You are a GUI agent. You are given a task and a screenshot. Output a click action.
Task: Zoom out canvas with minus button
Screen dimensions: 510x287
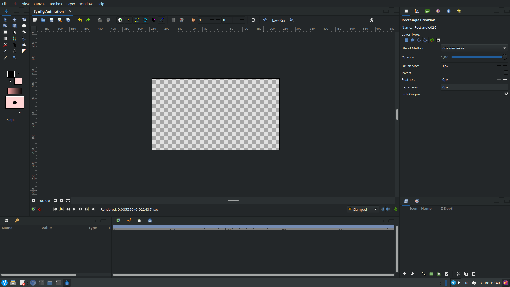33,201
